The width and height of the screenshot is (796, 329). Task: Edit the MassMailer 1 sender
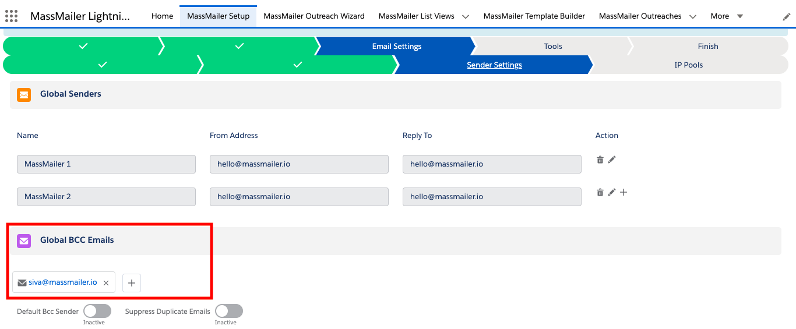click(612, 160)
